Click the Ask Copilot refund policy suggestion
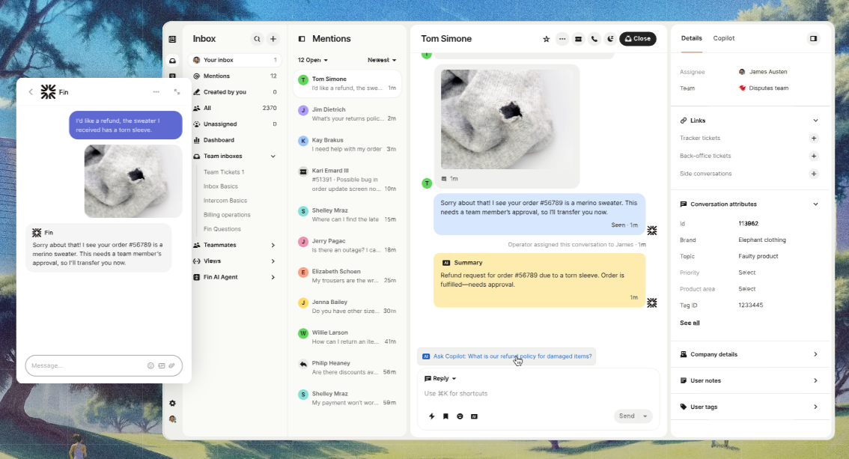This screenshot has height=459, width=849. pos(507,356)
